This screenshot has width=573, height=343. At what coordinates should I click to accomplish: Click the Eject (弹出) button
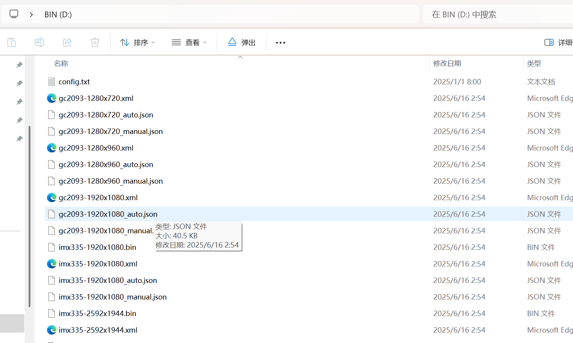[242, 42]
